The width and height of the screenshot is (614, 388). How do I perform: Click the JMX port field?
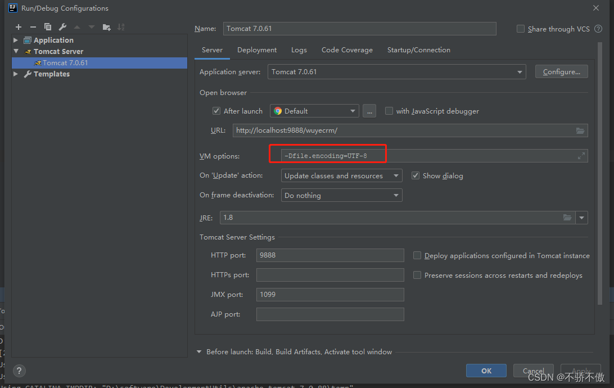pyautogui.click(x=330, y=295)
